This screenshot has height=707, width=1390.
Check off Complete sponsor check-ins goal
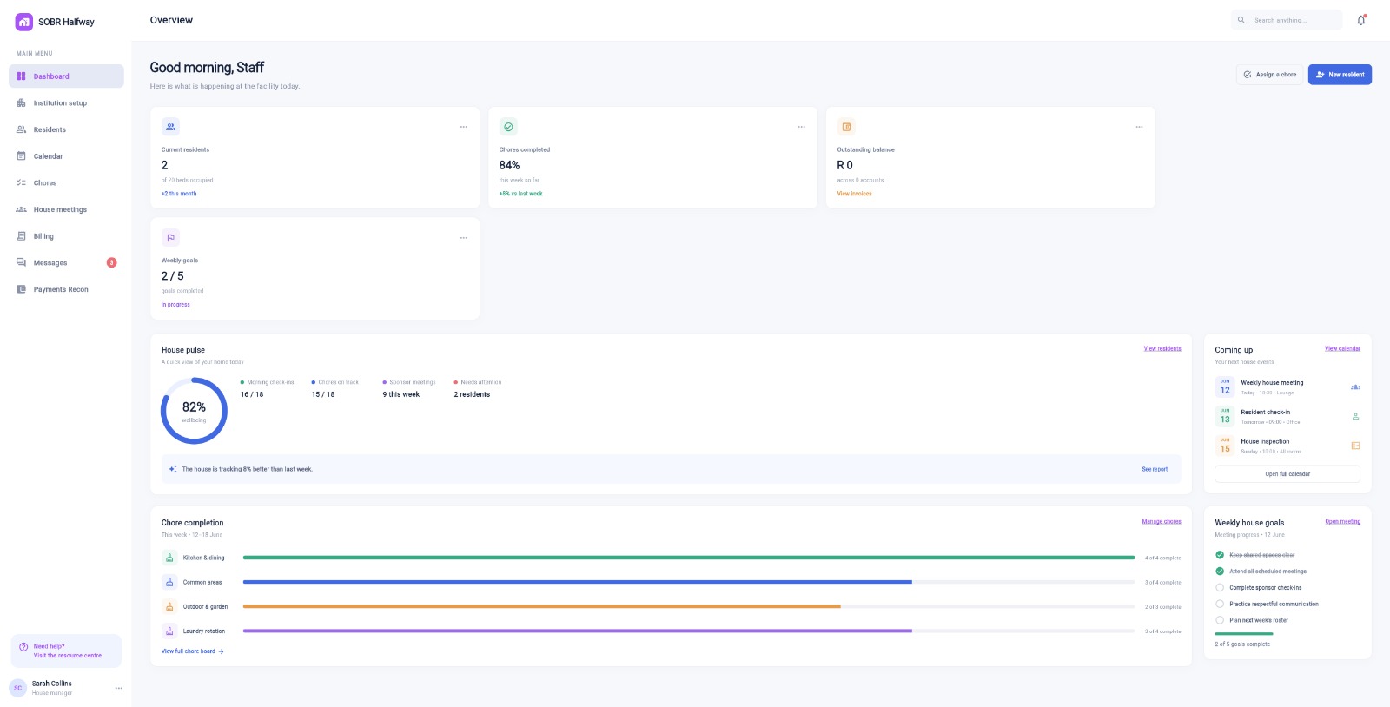point(1220,587)
